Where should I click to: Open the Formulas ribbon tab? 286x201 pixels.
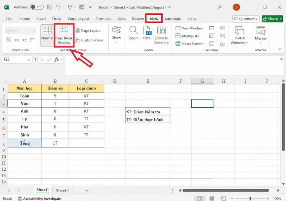103,19
